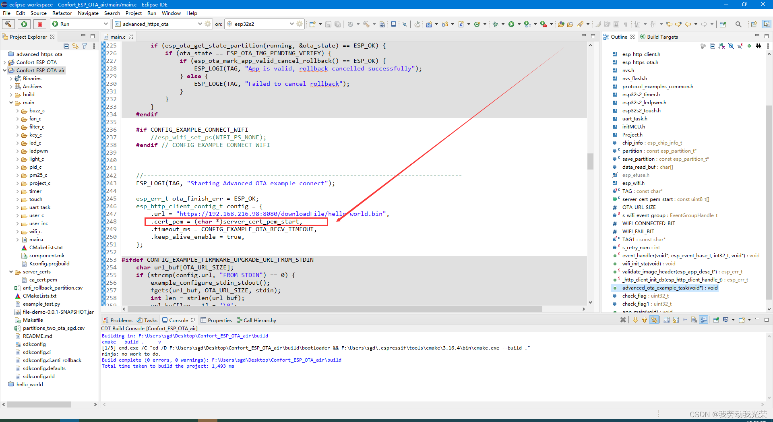The width and height of the screenshot is (773, 422).
Task: Click the Open Console icon
Action: pyautogui.click(x=742, y=320)
